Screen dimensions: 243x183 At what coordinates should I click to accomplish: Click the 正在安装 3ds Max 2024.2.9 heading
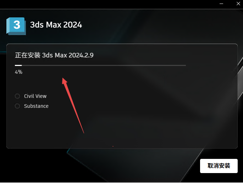click(x=54, y=55)
